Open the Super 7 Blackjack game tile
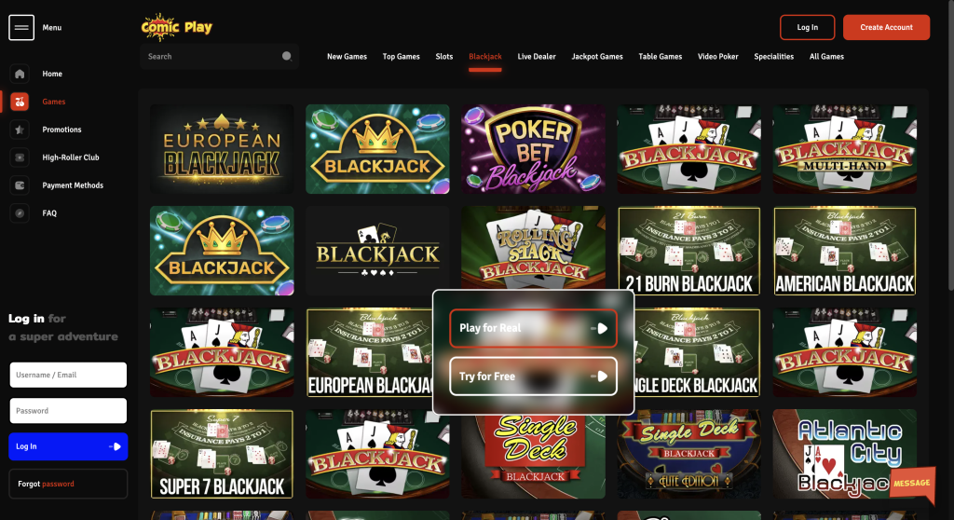The height and width of the screenshot is (520, 954). 222,454
